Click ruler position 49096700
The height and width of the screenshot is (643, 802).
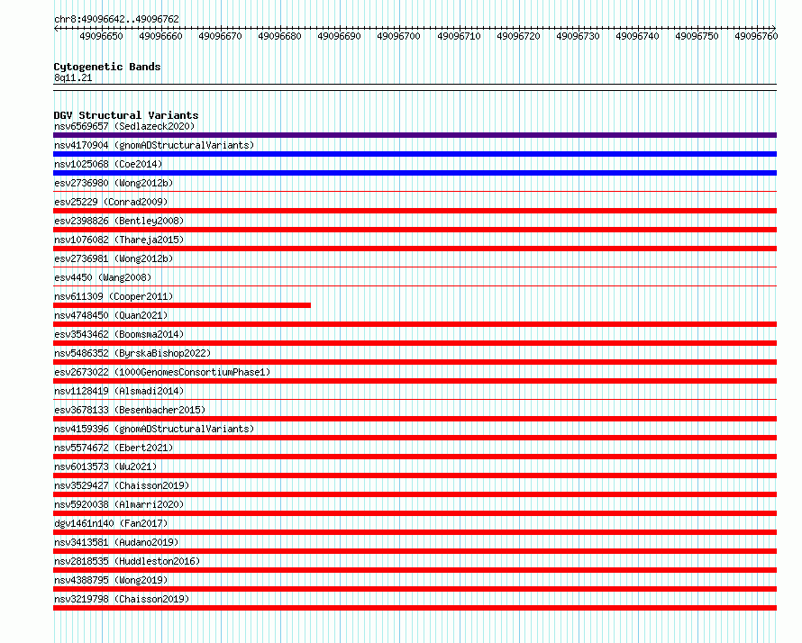398,36
